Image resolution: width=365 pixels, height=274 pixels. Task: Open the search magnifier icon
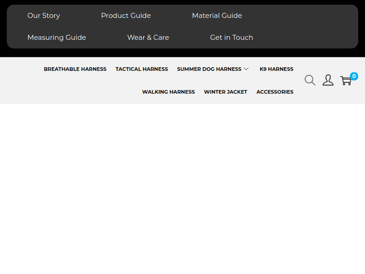(x=310, y=80)
